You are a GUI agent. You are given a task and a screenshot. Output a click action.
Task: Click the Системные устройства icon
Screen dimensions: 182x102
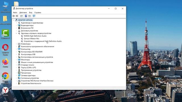tap(19, 78)
